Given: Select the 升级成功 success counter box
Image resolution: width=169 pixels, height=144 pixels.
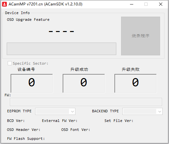Looking at the screenshot, I should [x=84, y=83].
